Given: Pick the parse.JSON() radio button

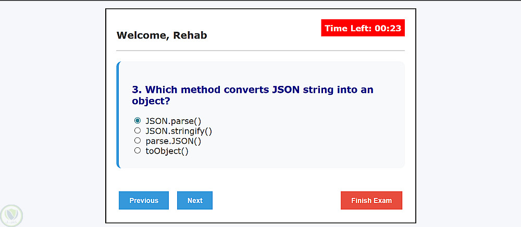Looking at the screenshot, I should point(138,141).
